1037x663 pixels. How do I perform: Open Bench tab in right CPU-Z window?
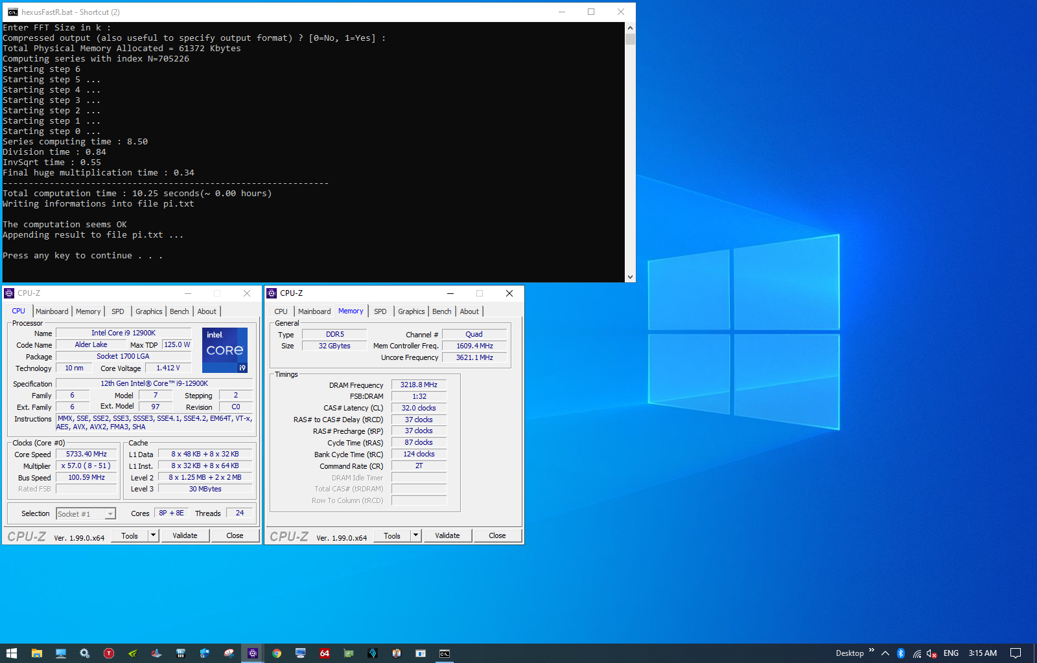click(442, 311)
